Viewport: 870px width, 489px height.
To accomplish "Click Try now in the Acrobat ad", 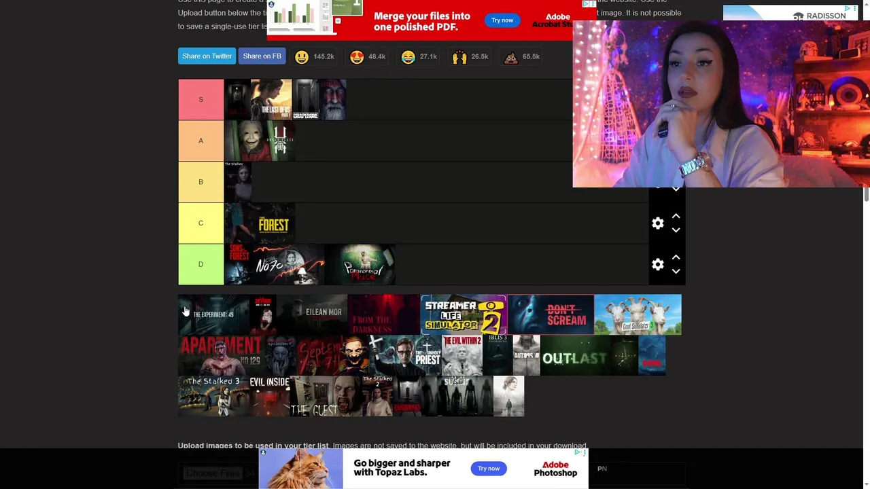I will [502, 20].
